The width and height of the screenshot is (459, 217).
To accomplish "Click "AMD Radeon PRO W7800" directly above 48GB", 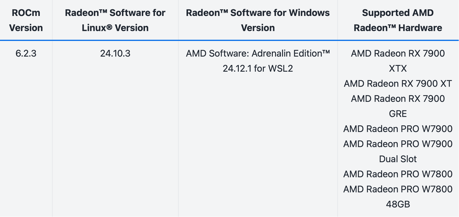I will (x=398, y=189).
